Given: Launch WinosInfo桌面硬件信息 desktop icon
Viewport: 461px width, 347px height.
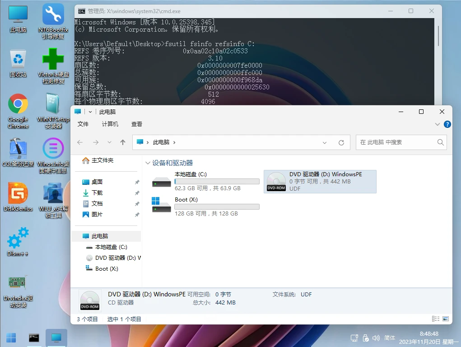Looking at the screenshot, I should [x=53, y=156].
